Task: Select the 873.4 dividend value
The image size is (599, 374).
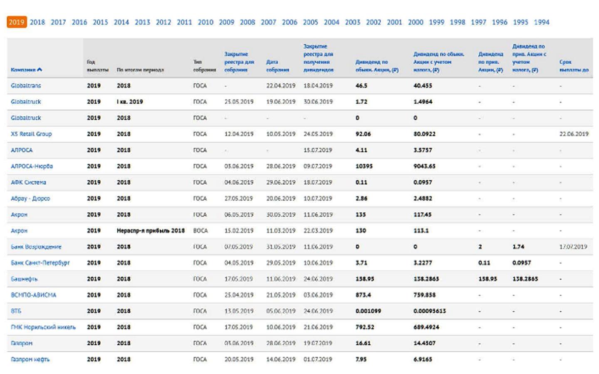Action: click(363, 295)
